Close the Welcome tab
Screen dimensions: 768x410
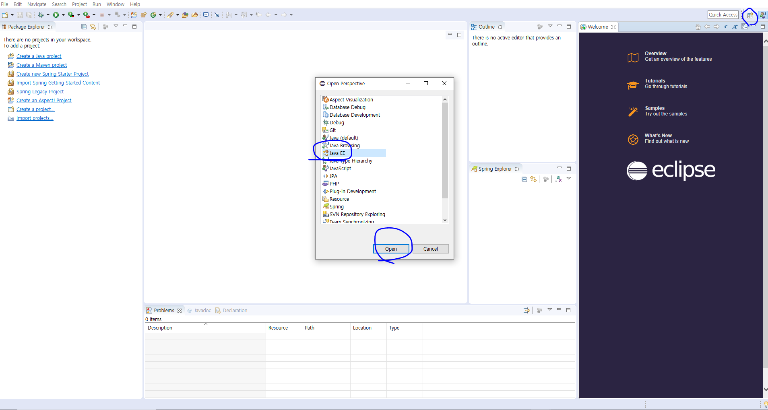613,27
